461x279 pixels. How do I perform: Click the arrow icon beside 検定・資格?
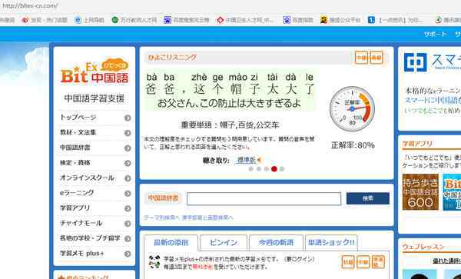pyautogui.click(x=128, y=164)
